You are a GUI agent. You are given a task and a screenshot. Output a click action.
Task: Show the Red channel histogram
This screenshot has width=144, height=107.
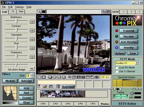[x=26, y=93]
